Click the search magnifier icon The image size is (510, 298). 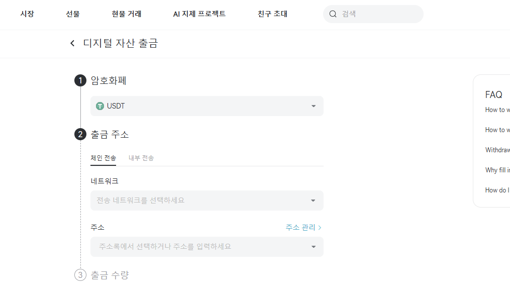point(333,14)
